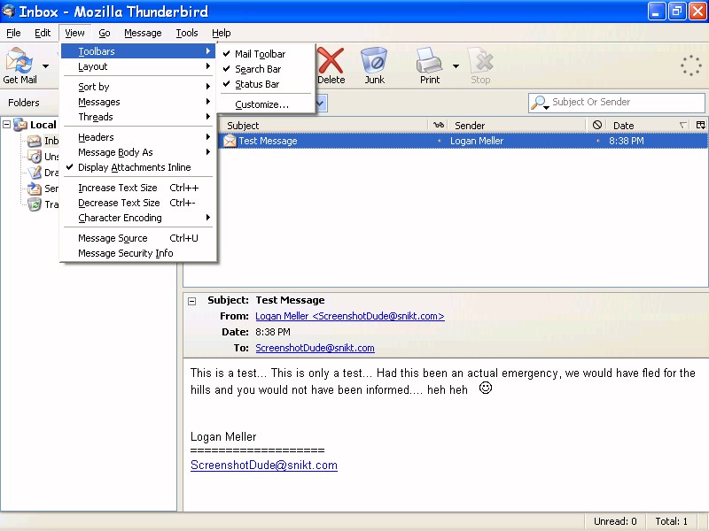Collapse the Local Folders tree

tap(6, 124)
